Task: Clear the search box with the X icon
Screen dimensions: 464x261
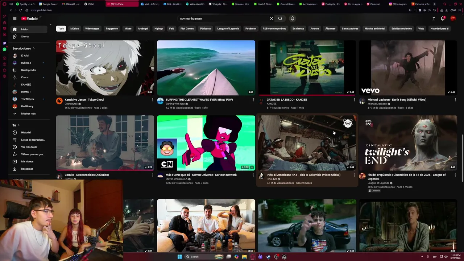Action: (x=271, y=18)
